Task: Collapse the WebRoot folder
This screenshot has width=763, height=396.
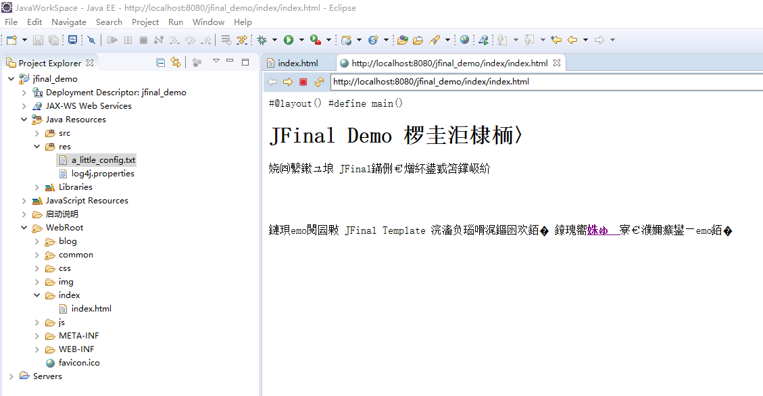Action: click(x=24, y=228)
